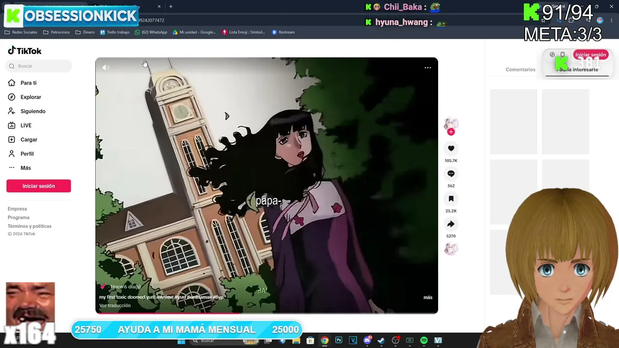The width and height of the screenshot is (619, 348).
Task: Open the Patrocinios bookmark folder
Action: (57, 32)
